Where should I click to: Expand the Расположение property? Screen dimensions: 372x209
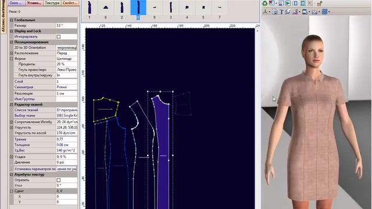click(x=12, y=53)
